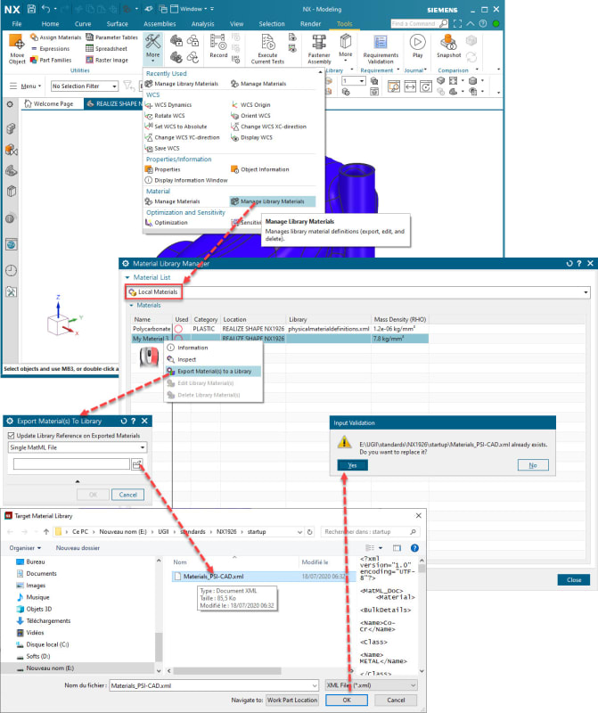Click the undo icon in title bar
The image size is (598, 713).
(45, 9)
